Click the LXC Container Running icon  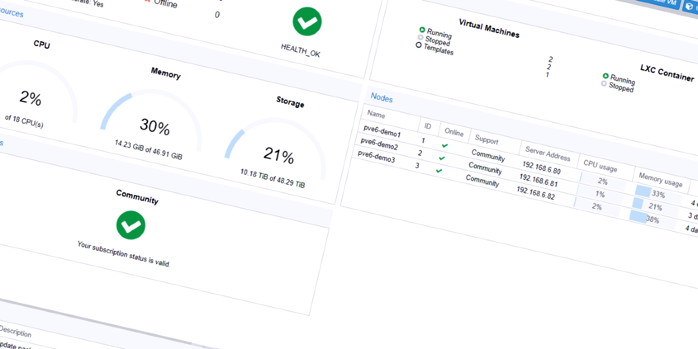(x=606, y=76)
